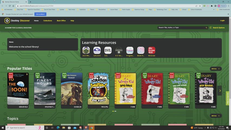Click the Help Us Improve side tab

click(227, 98)
